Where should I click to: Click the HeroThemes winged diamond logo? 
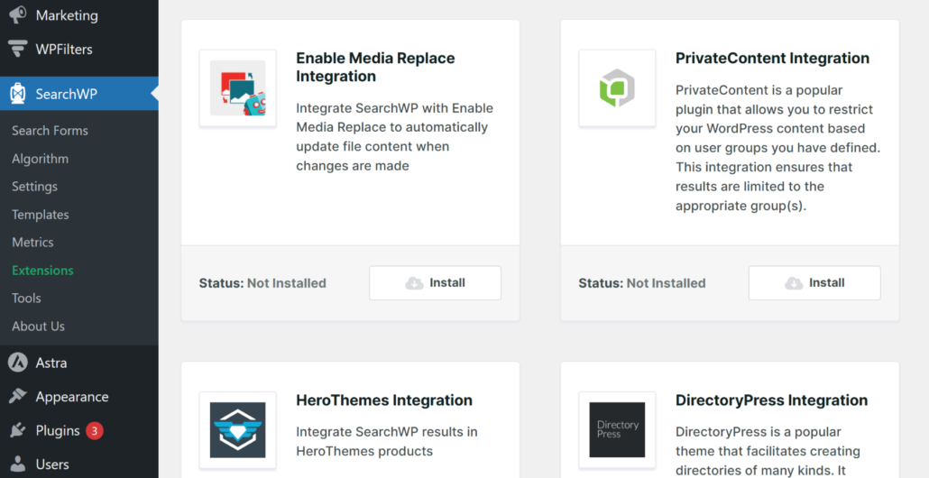click(x=237, y=429)
